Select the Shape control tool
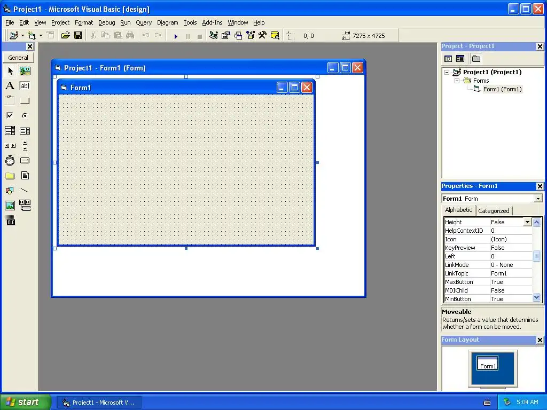Screen dimensions: 547x410 10,191
